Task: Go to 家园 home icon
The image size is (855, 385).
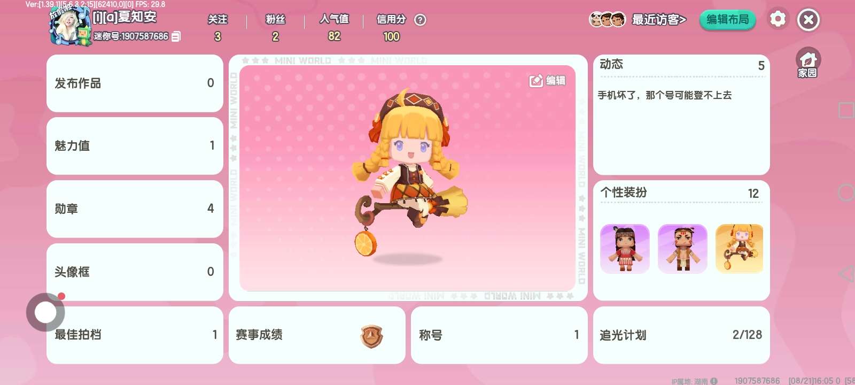Action: [808, 63]
